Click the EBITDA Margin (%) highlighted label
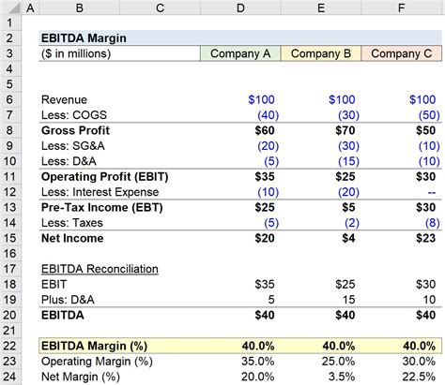Image resolution: width=445 pixels, height=385 pixels. [x=94, y=346]
